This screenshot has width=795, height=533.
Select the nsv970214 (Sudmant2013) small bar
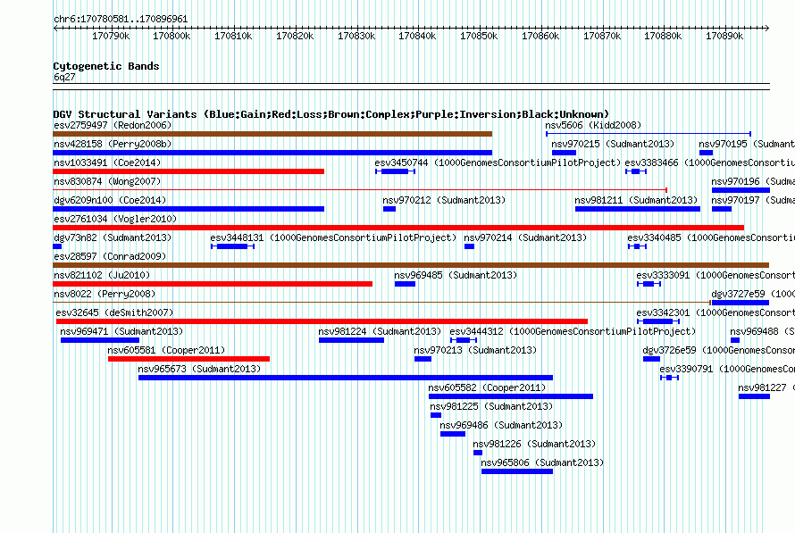tap(470, 246)
